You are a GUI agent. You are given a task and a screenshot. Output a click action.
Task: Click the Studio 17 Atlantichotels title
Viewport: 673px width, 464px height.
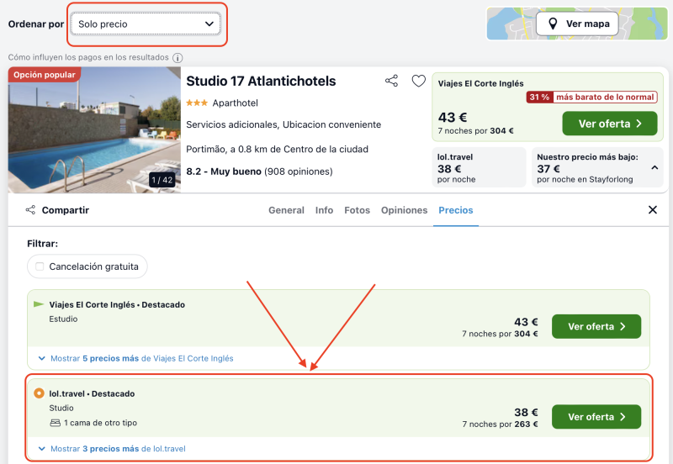point(261,81)
